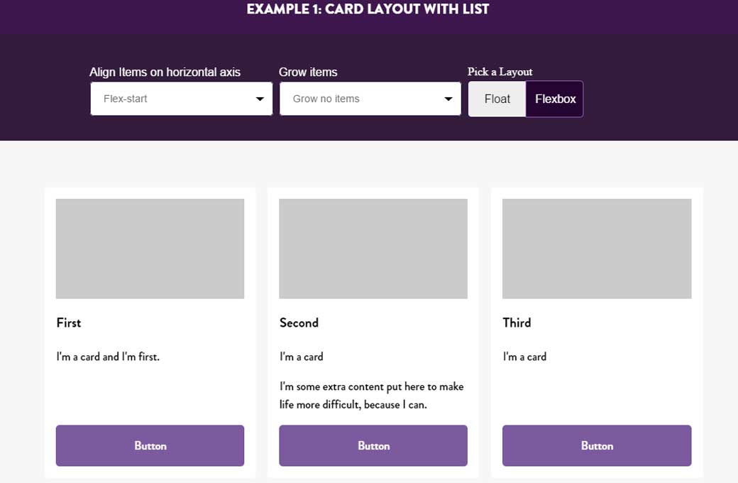Click the Align Items dropdown arrow
738x483 pixels.
(260, 98)
